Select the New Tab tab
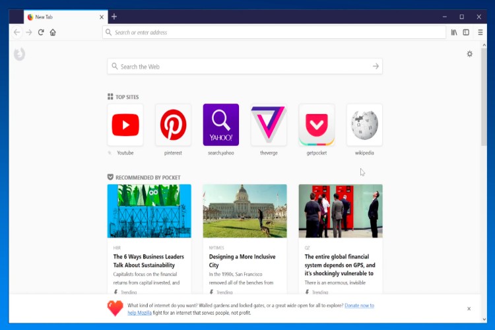The height and width of the screenshot is (330, 495). point(65,17)
